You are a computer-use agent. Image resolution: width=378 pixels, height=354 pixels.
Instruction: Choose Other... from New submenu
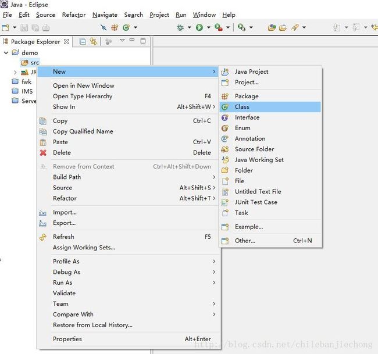click(x=270, y=241)
